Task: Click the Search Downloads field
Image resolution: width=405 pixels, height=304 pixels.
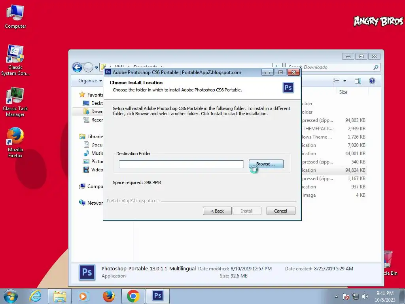Action: (x=333, y=67)
